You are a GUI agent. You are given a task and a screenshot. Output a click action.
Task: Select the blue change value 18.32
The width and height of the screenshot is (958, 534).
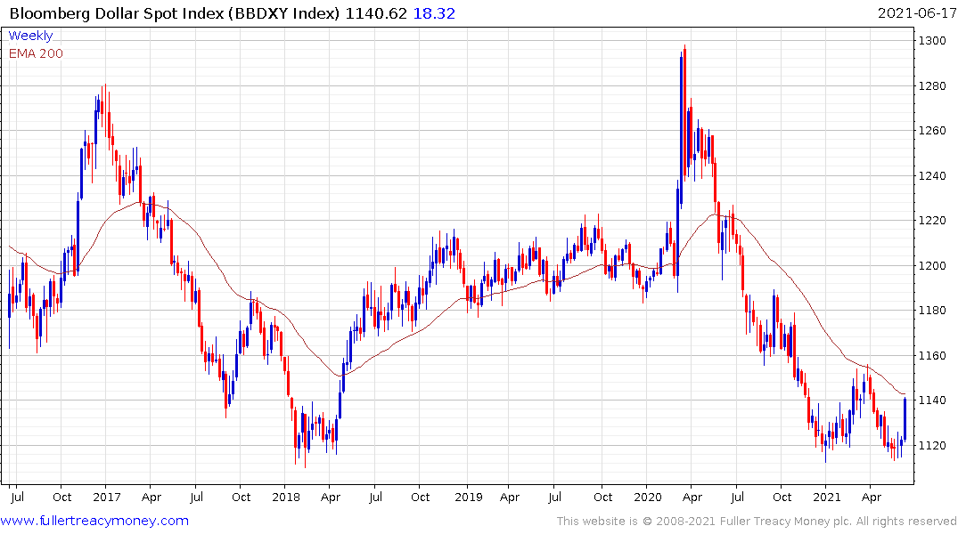(x=434, y=13)
